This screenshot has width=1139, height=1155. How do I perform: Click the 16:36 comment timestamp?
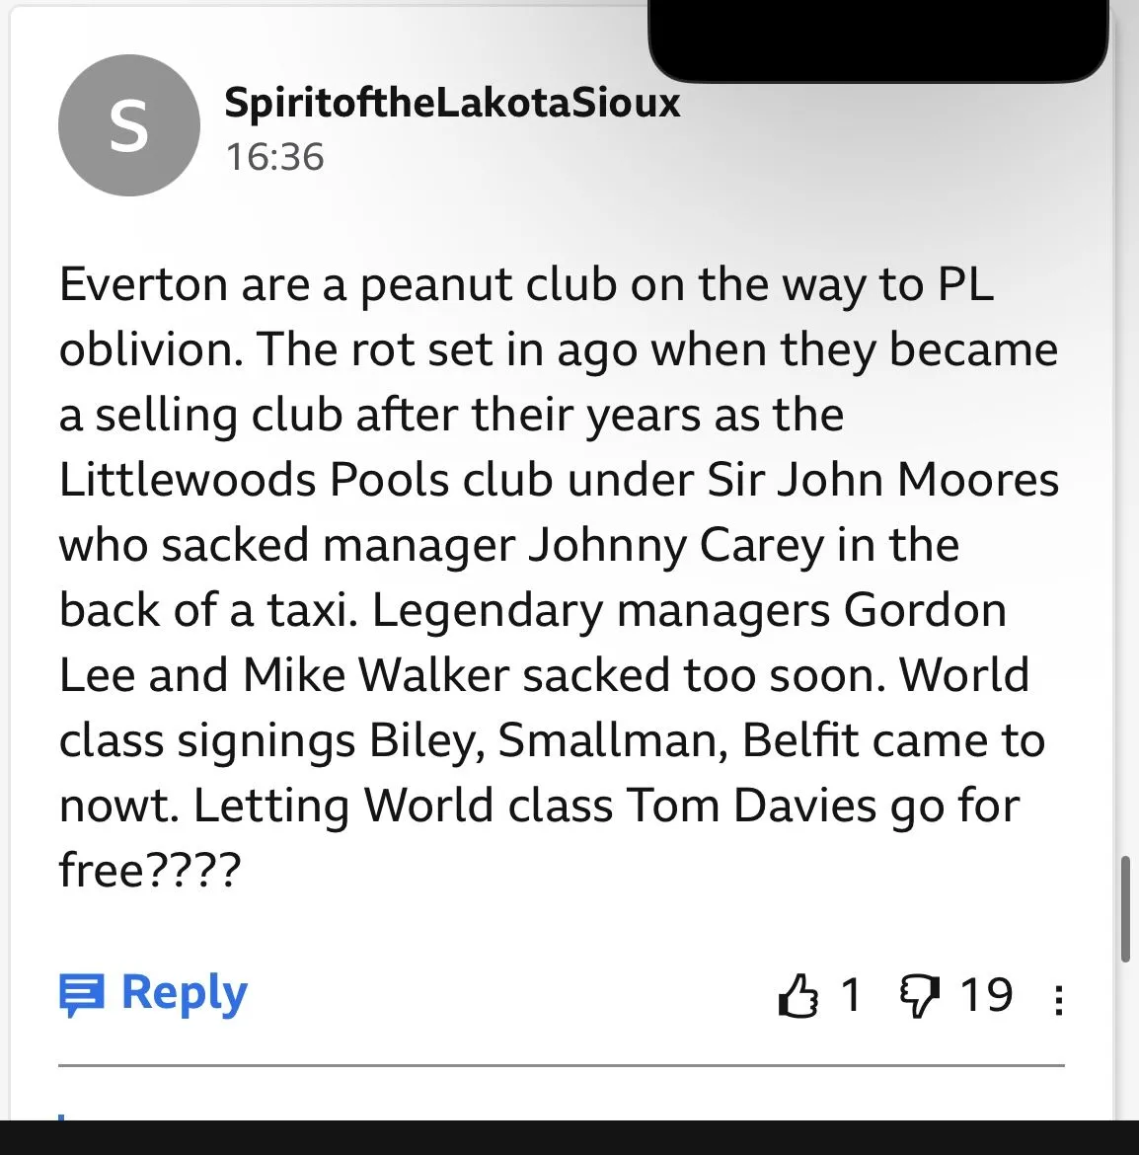click(274, 157)
